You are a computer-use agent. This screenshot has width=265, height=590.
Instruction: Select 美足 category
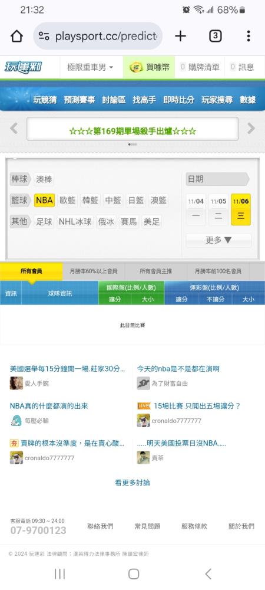pyautogui.click(x=152, y=222)
